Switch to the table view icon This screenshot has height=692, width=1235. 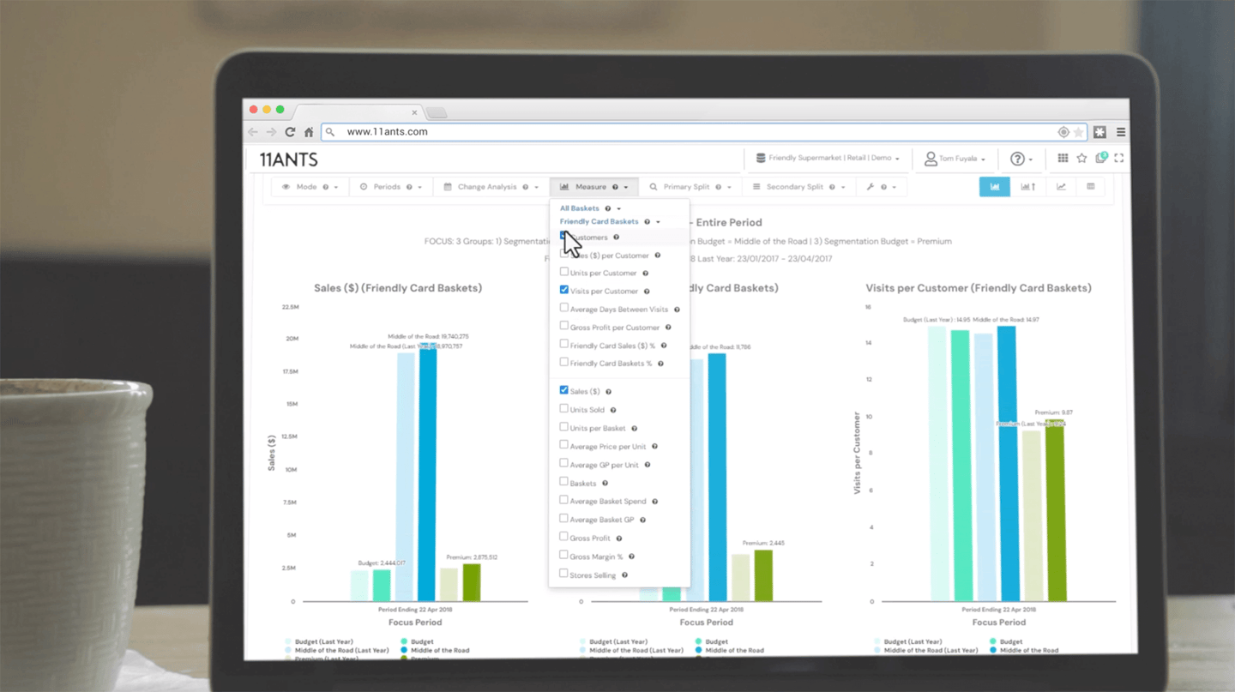[x=1091, y=187]
